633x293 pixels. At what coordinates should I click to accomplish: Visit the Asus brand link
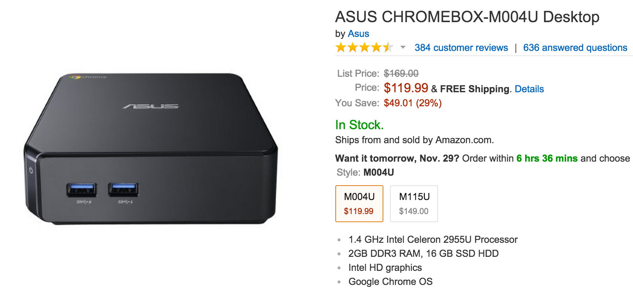[x=358, y=34]
